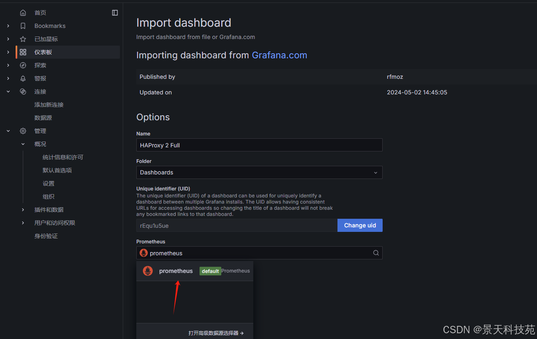Open 统计信息和许可
The image size is (537, 339).
[x=63, y=157]
